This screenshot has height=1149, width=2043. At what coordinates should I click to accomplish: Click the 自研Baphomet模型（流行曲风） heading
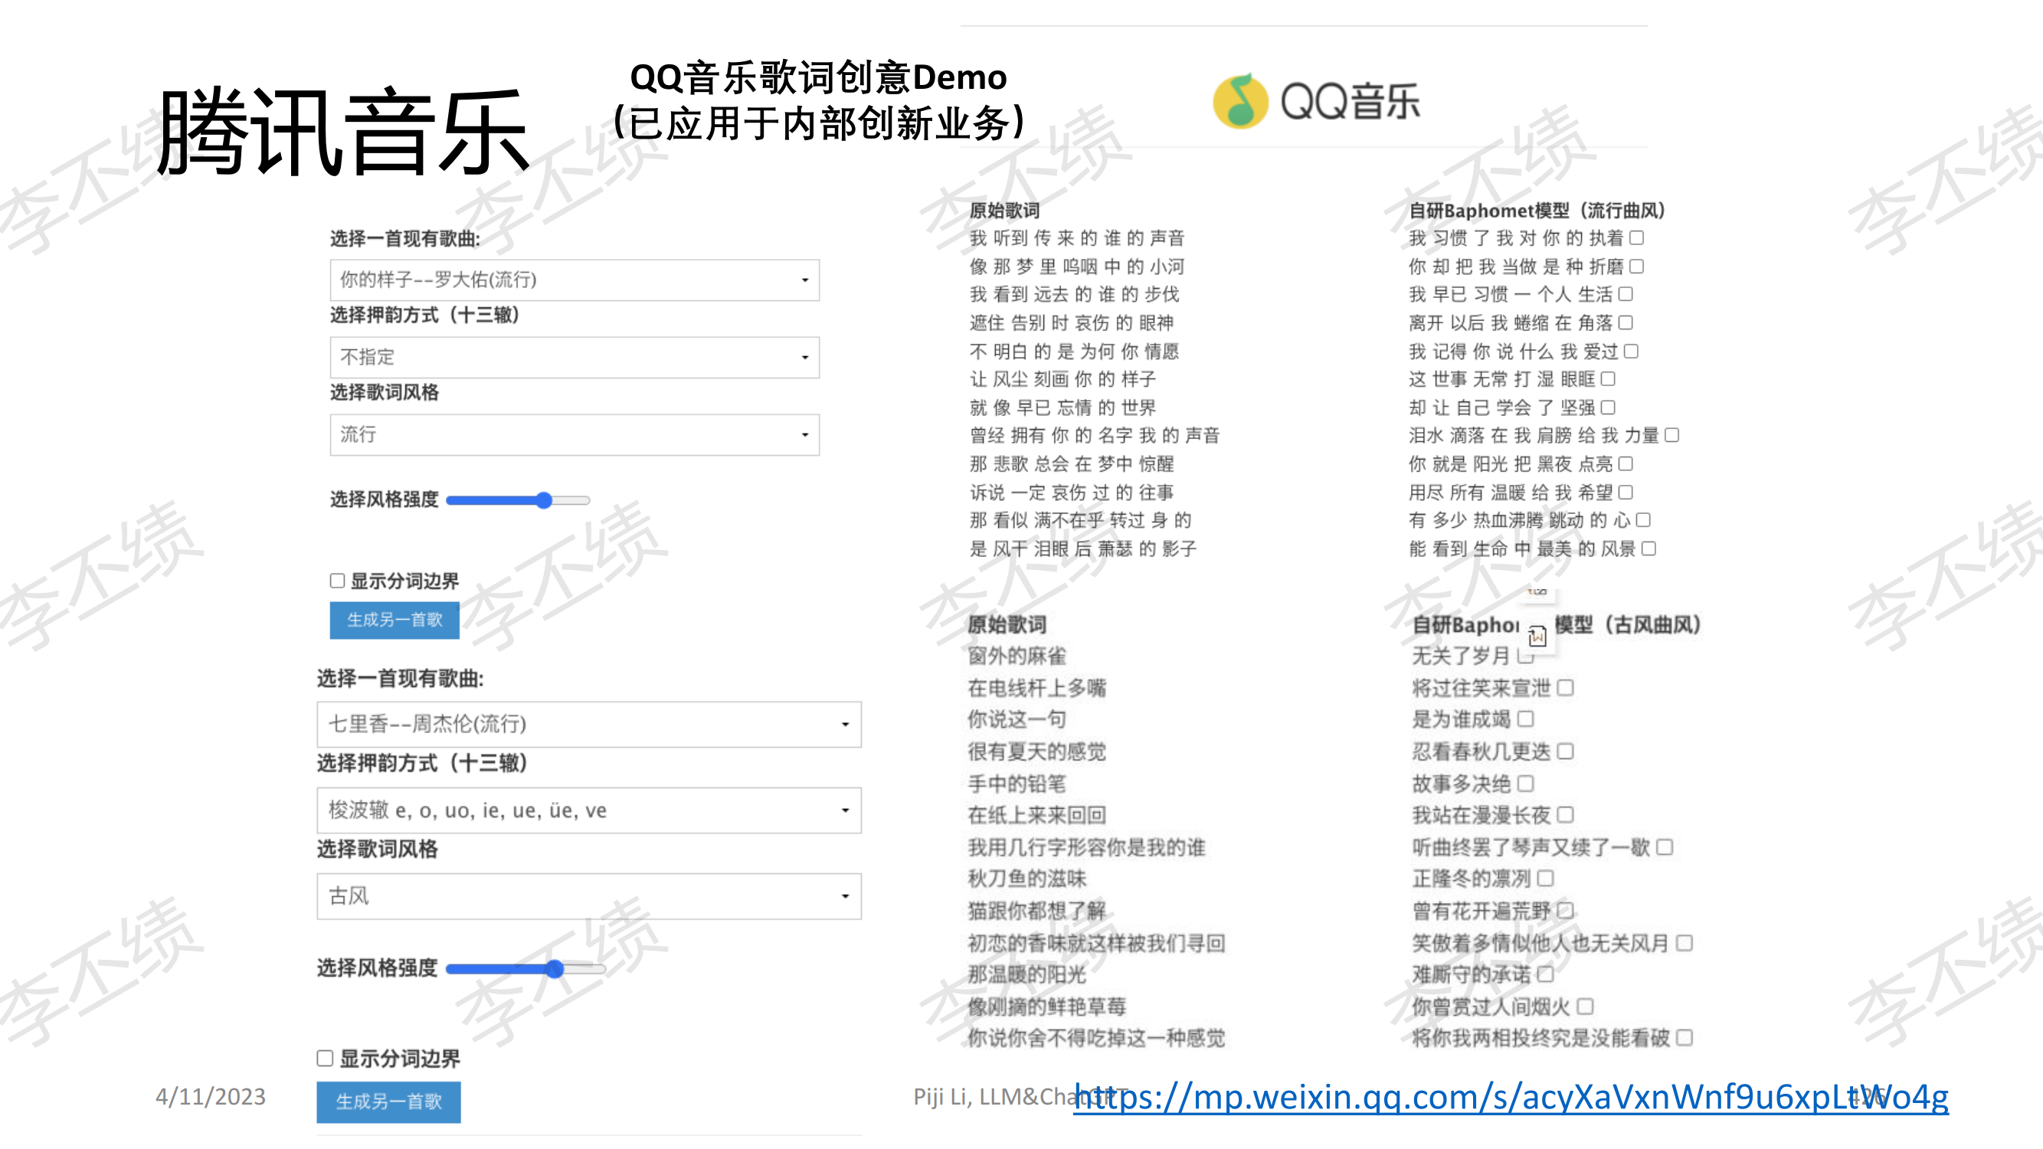(x=1536, y=210)
